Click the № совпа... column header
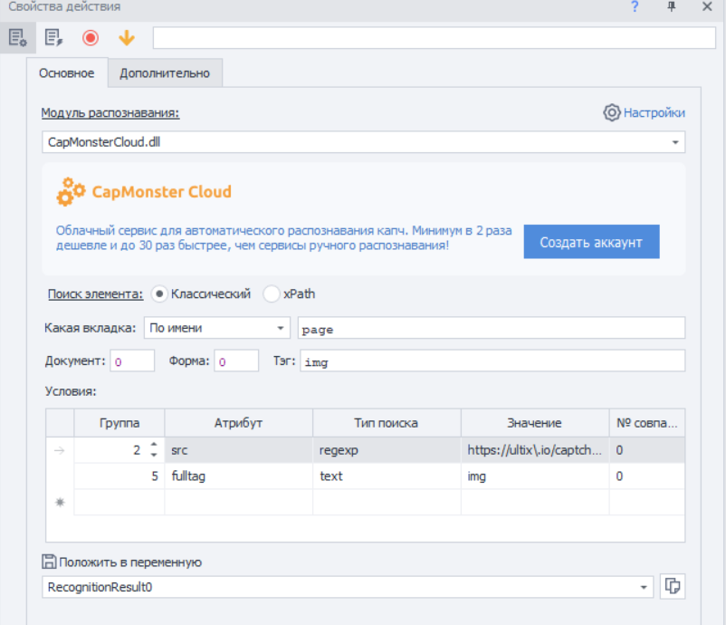Viewport: 726px width, 625px height. [x=647, y=422]
